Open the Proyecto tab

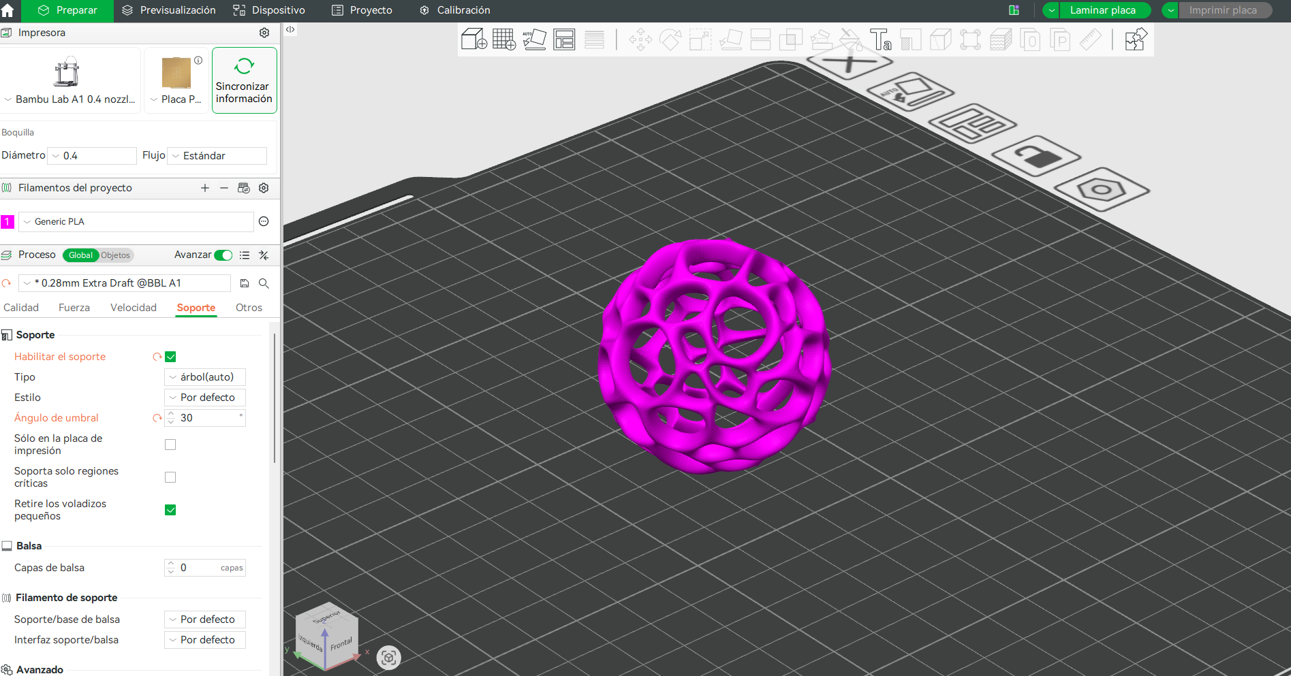[x=362, y=10]
